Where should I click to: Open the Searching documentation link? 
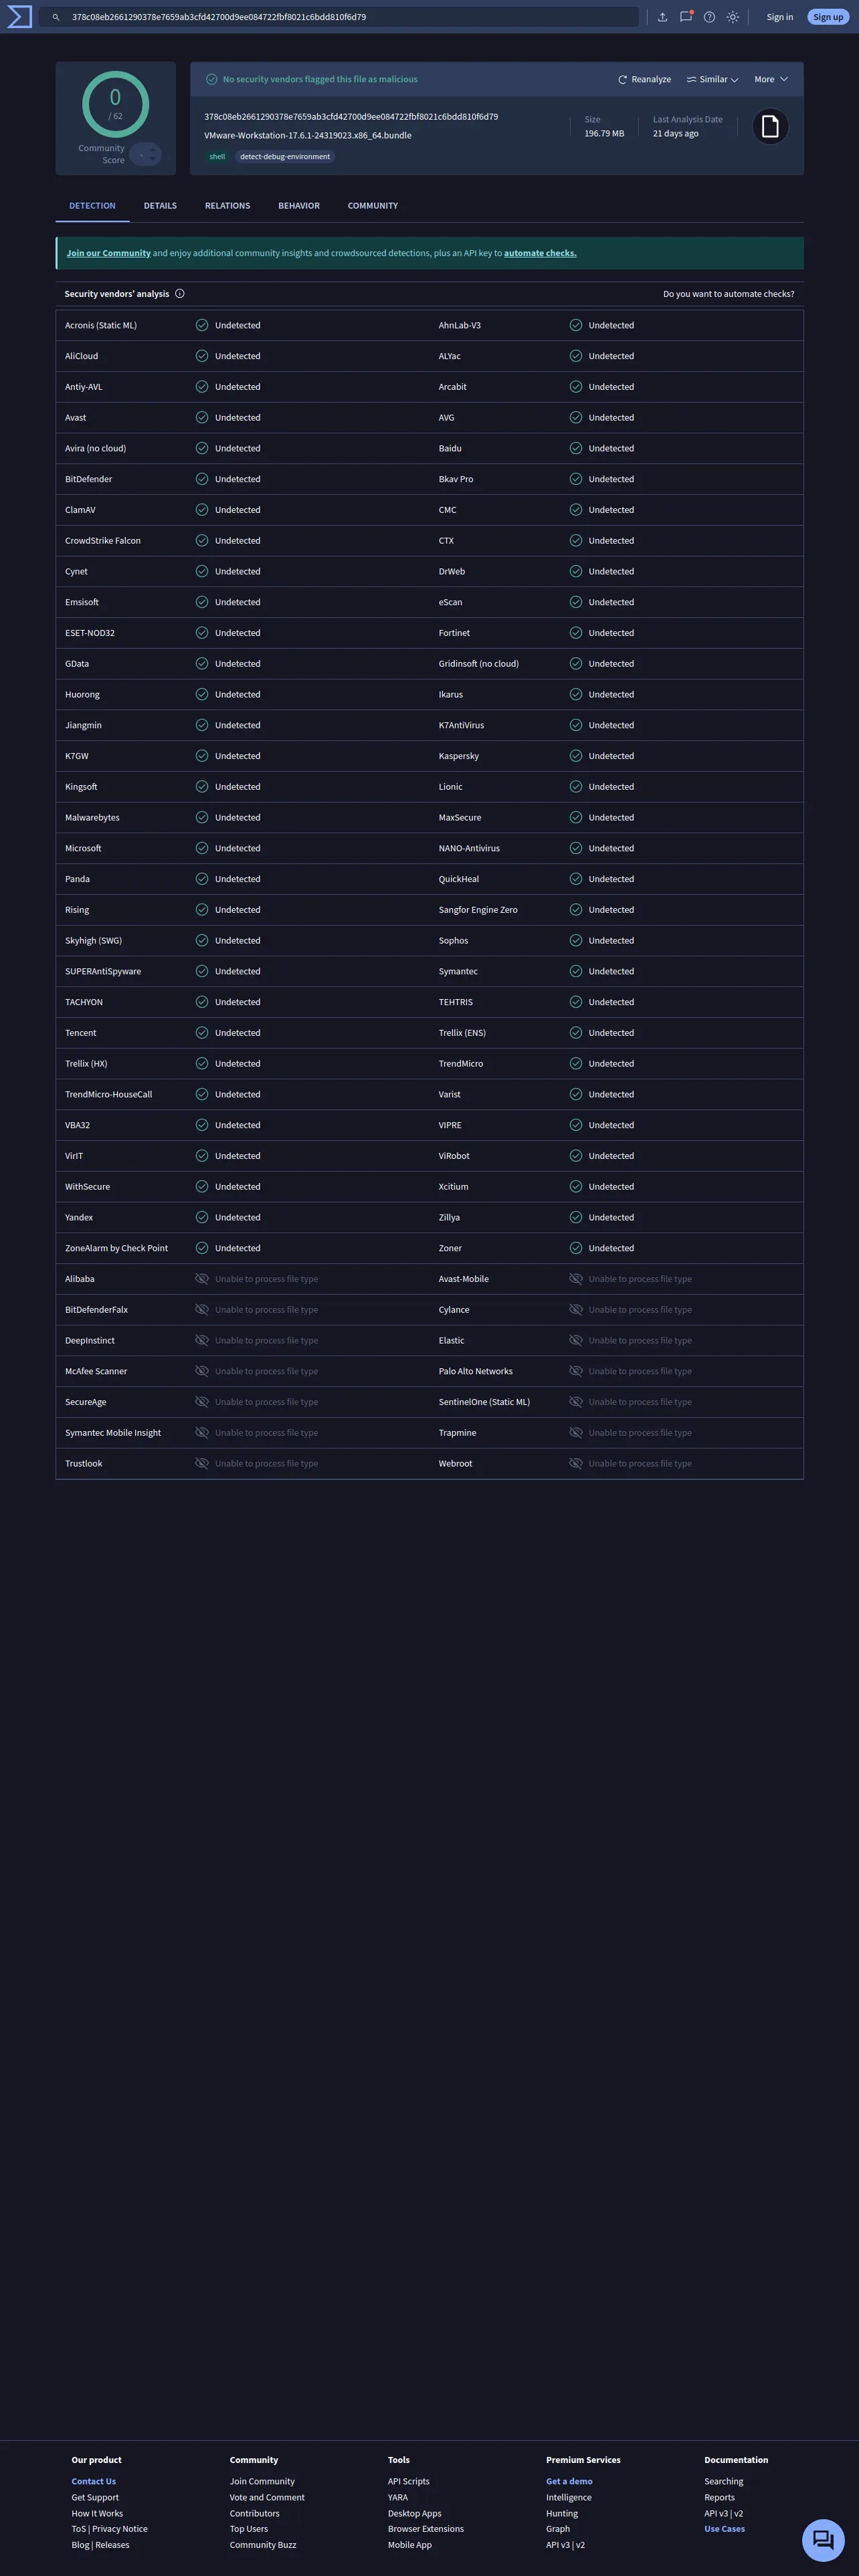(x=724, y=2481)
